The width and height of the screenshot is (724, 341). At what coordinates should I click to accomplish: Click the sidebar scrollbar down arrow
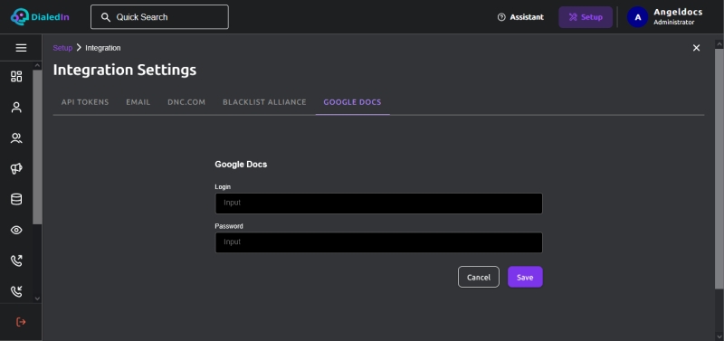click(37, 298)
